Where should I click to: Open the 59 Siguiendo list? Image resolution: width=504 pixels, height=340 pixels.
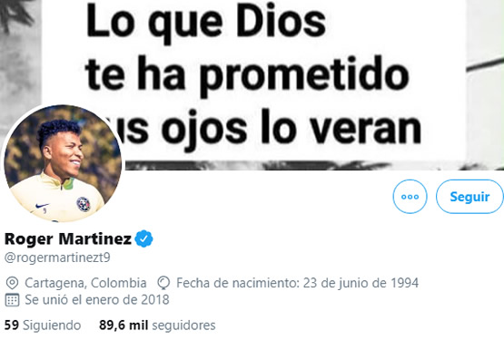point(43,325)
